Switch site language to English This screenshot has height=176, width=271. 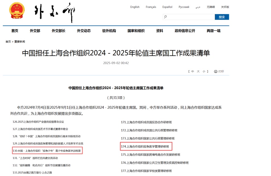(x=135, y=7)
